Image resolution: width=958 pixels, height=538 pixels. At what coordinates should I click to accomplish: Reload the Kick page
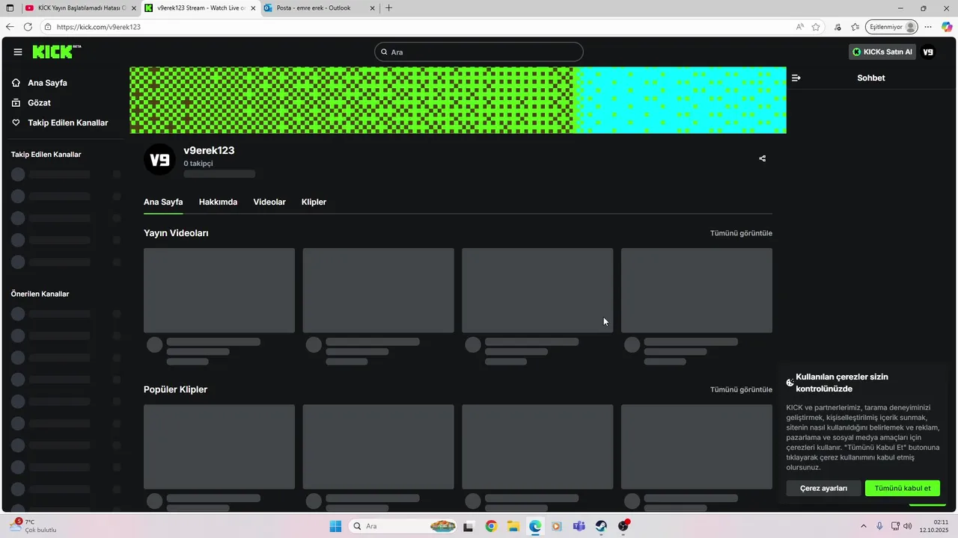(28, 27)
